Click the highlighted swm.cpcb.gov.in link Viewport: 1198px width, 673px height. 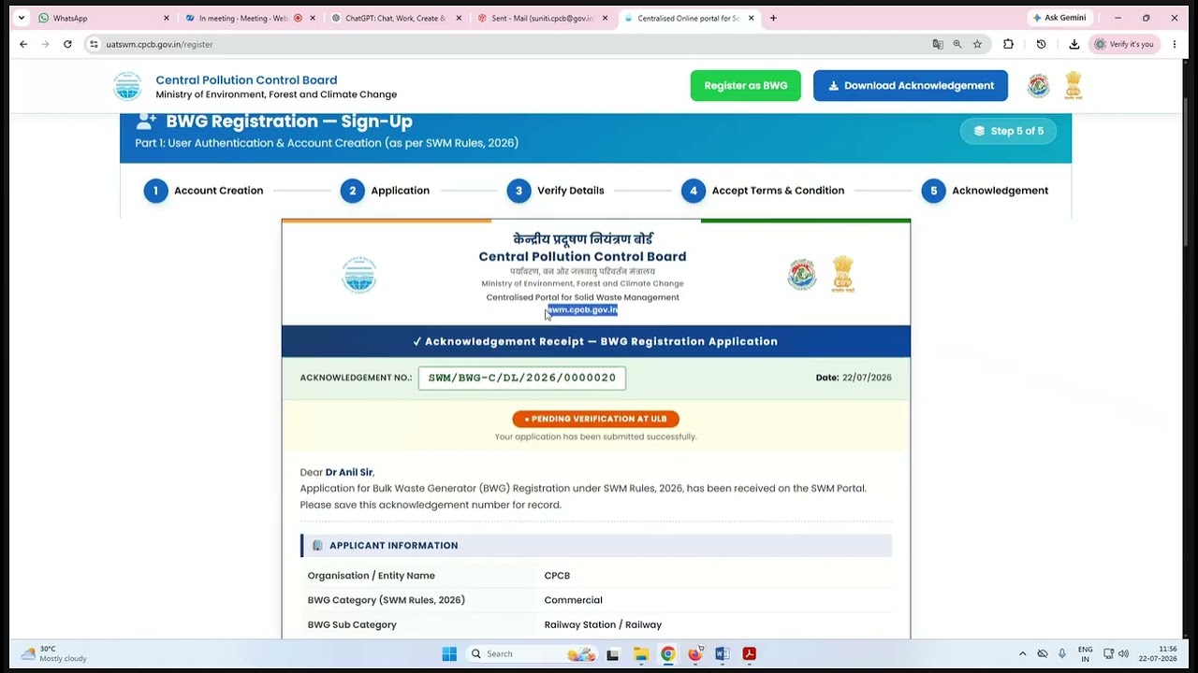582,309
